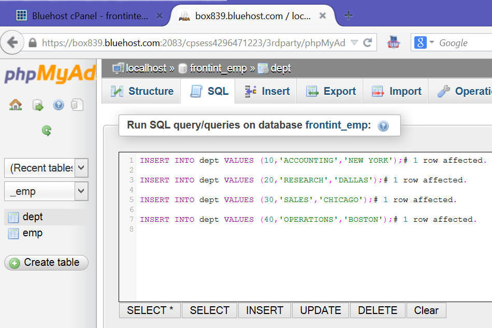Open the sidebar documentation help icon
The image size is (492, 328).
pyautogui.click(x=59, y=105)
